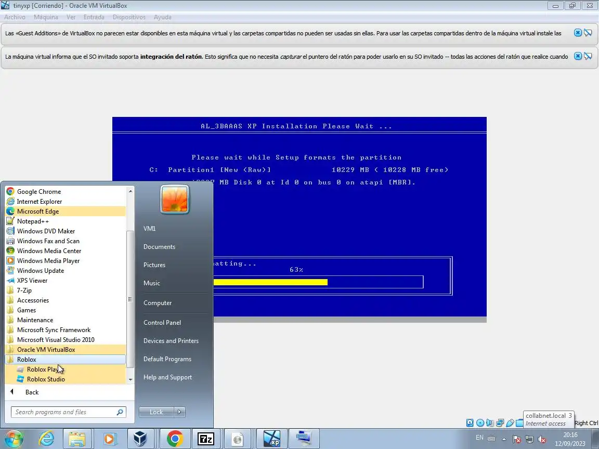Open 7-Zip taskbar button
Image resolution: width=599 pixels, height=449 pixels.
[x=206, y=439]
